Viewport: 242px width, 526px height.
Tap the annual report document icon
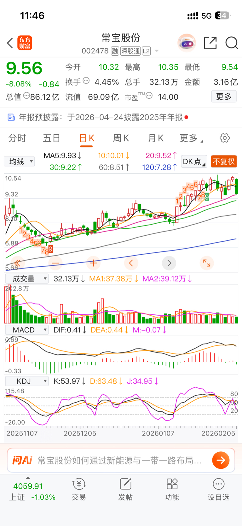click(11, 117)
